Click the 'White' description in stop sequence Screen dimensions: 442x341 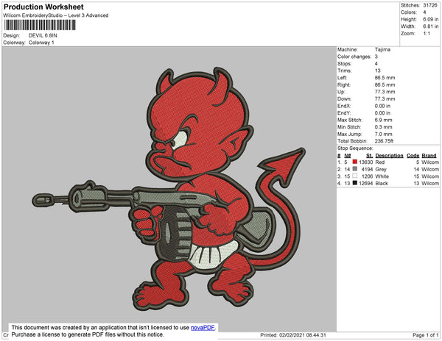point(382,176)
